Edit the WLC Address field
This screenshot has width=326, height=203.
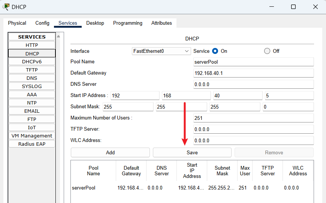[253, 140]
